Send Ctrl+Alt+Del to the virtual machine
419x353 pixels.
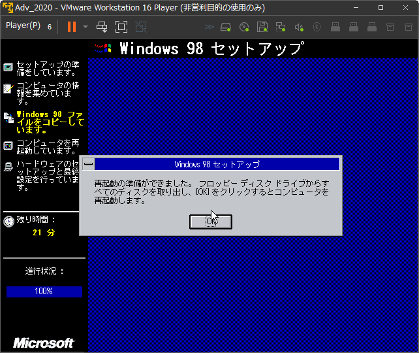(x=102, y=27)
